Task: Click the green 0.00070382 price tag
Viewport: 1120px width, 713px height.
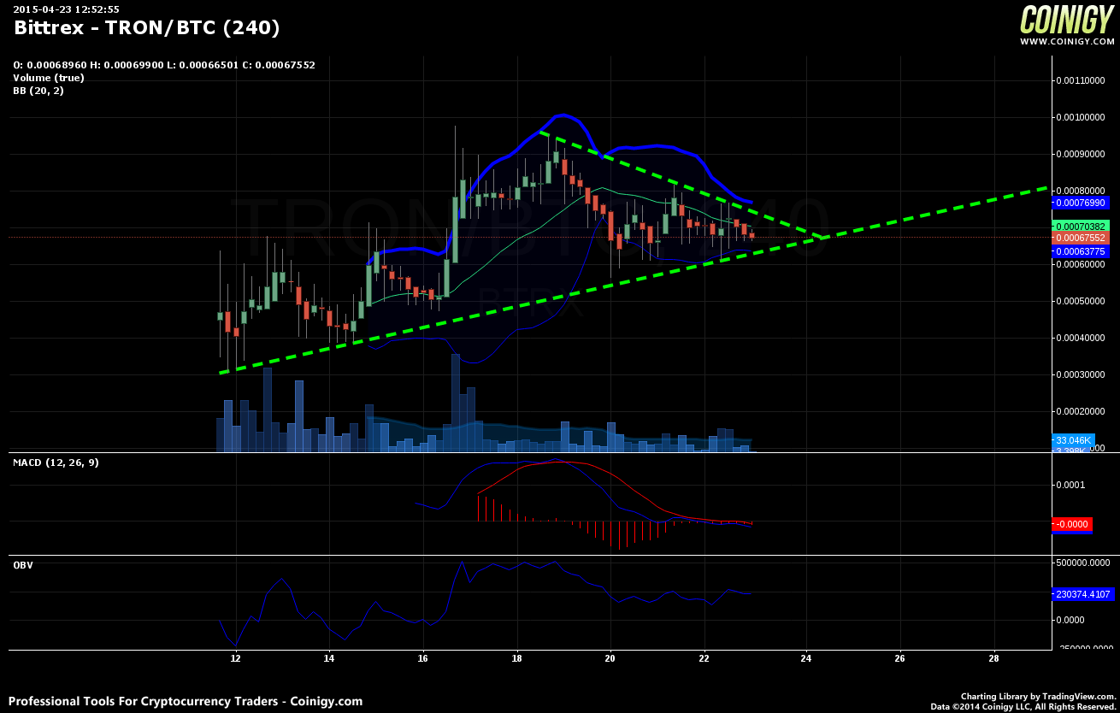Action: click(1081, 227)
